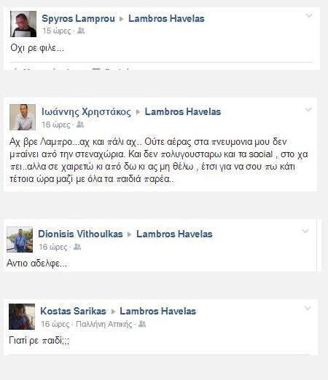
Task: Open Lambros Havelas link in Kostas Sarikas post
Action: pos(157,311)
